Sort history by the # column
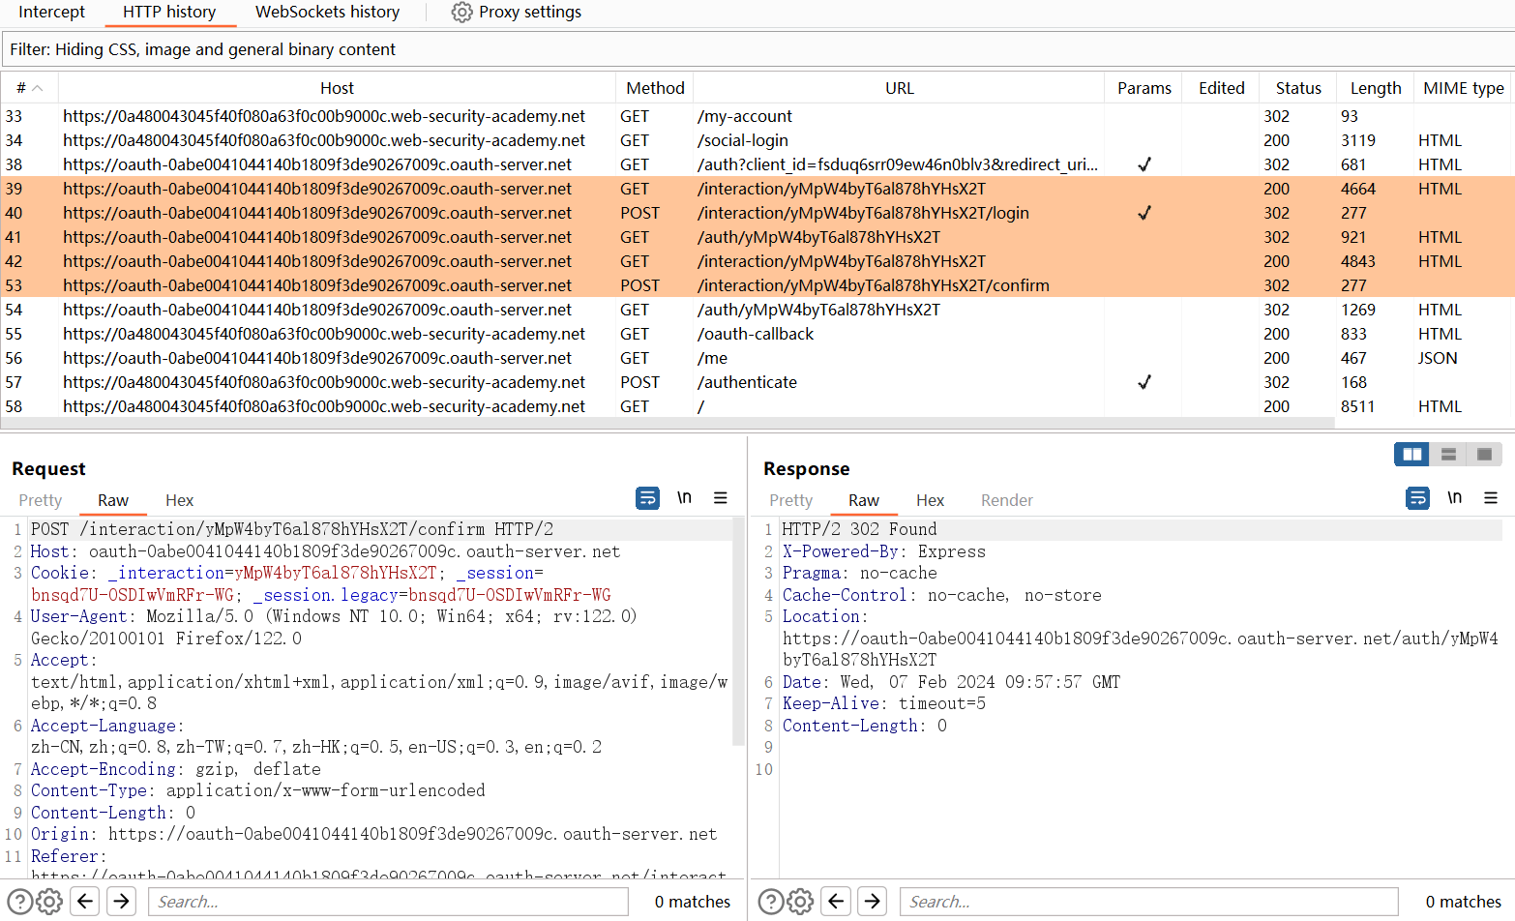 (29, 88)
